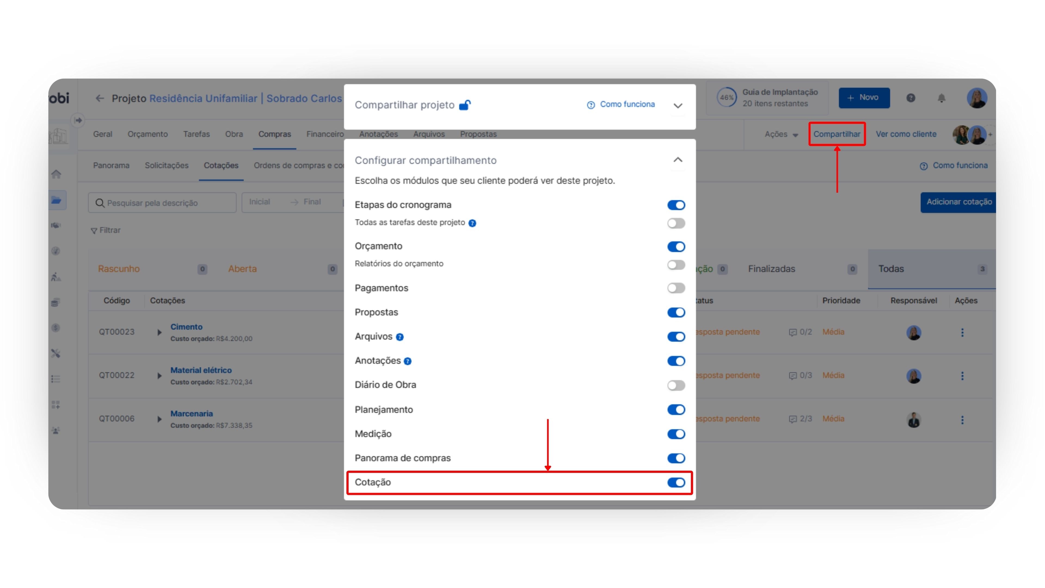Click the help icon next to Arquivos
1045x588 pixels.
click(399, 337)
